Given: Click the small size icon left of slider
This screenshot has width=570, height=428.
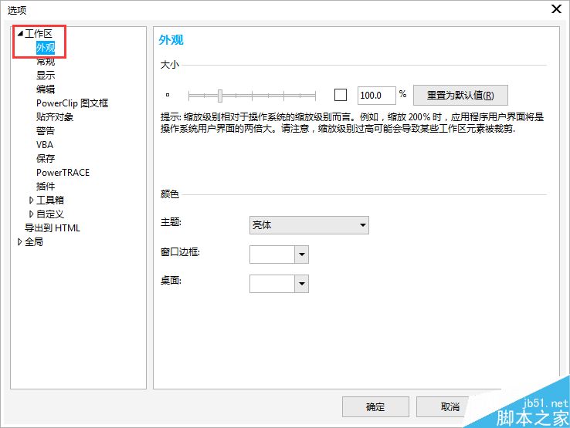Looking at the screenshot, I should pyautogui.click(x=168, y=95).
